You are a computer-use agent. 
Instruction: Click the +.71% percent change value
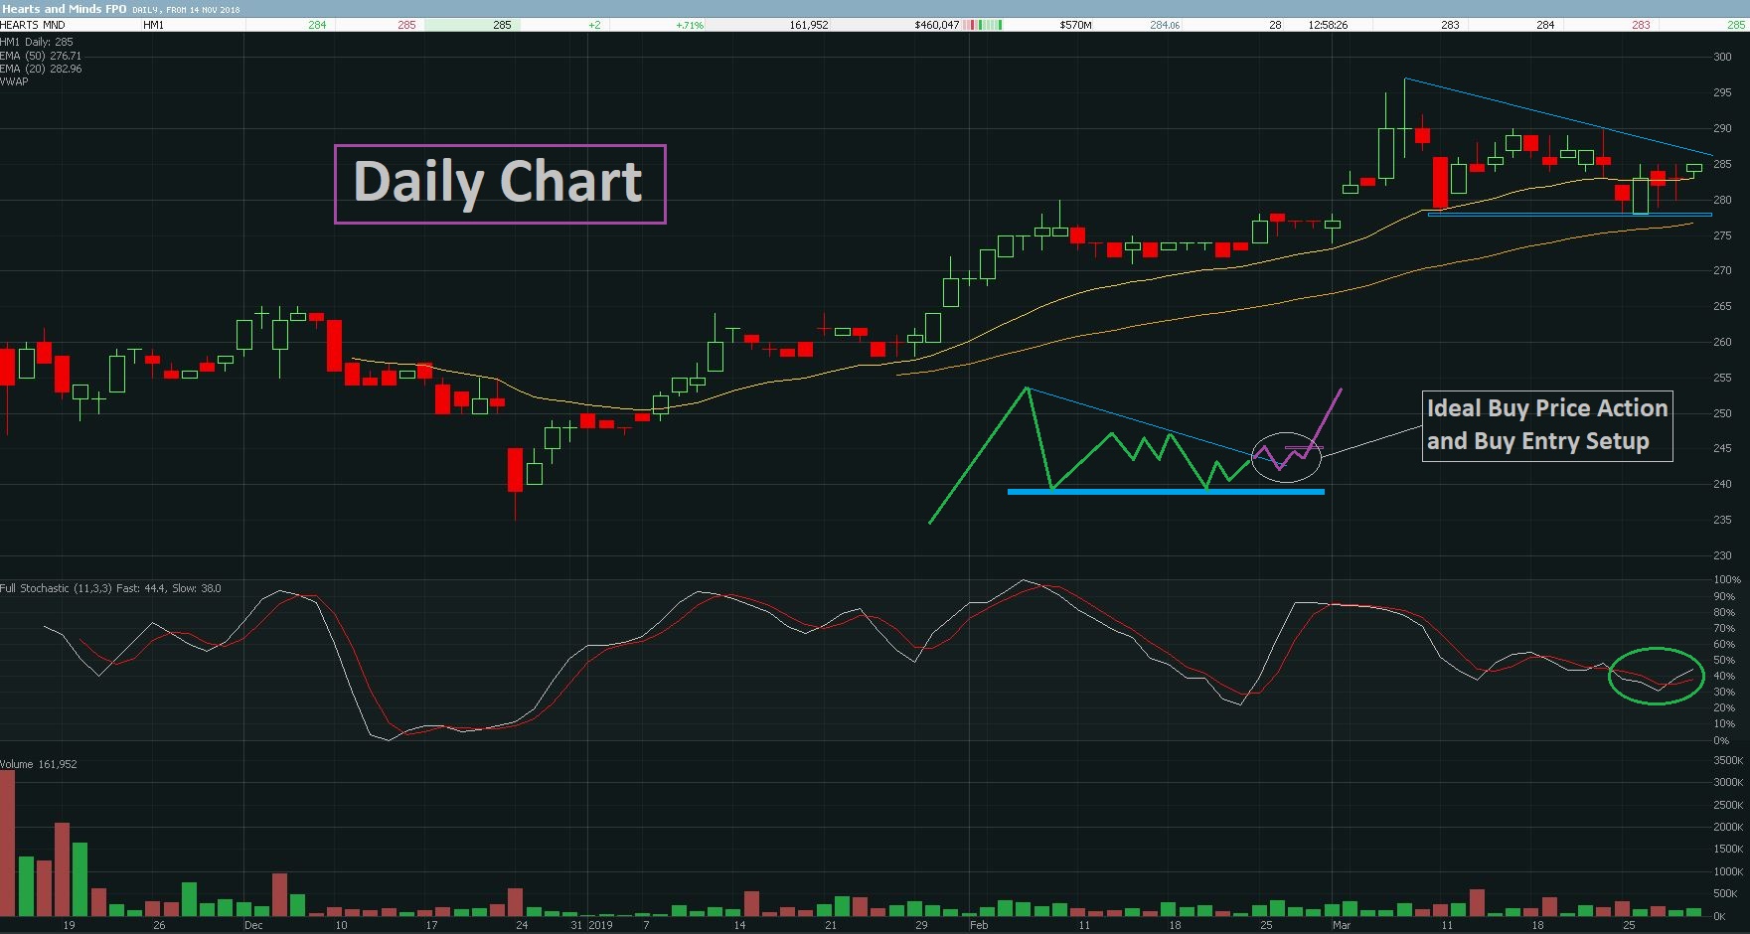point(690,25)
